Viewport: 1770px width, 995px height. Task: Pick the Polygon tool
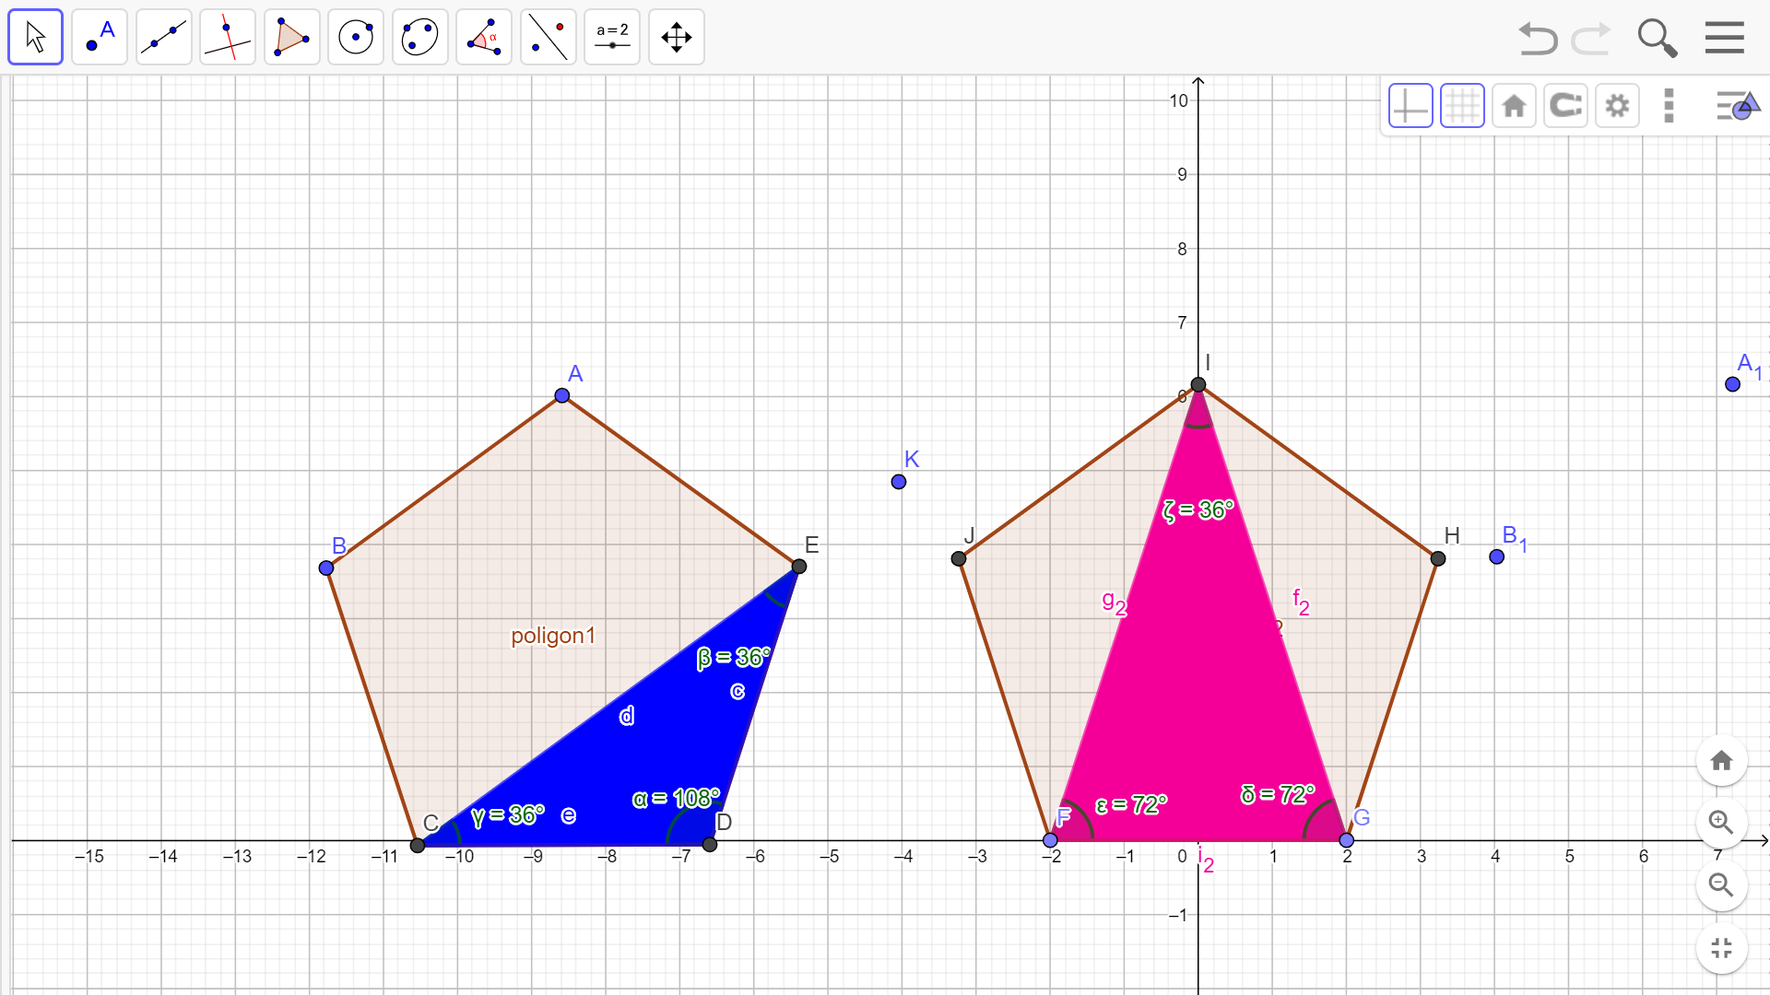coord(291,37)
